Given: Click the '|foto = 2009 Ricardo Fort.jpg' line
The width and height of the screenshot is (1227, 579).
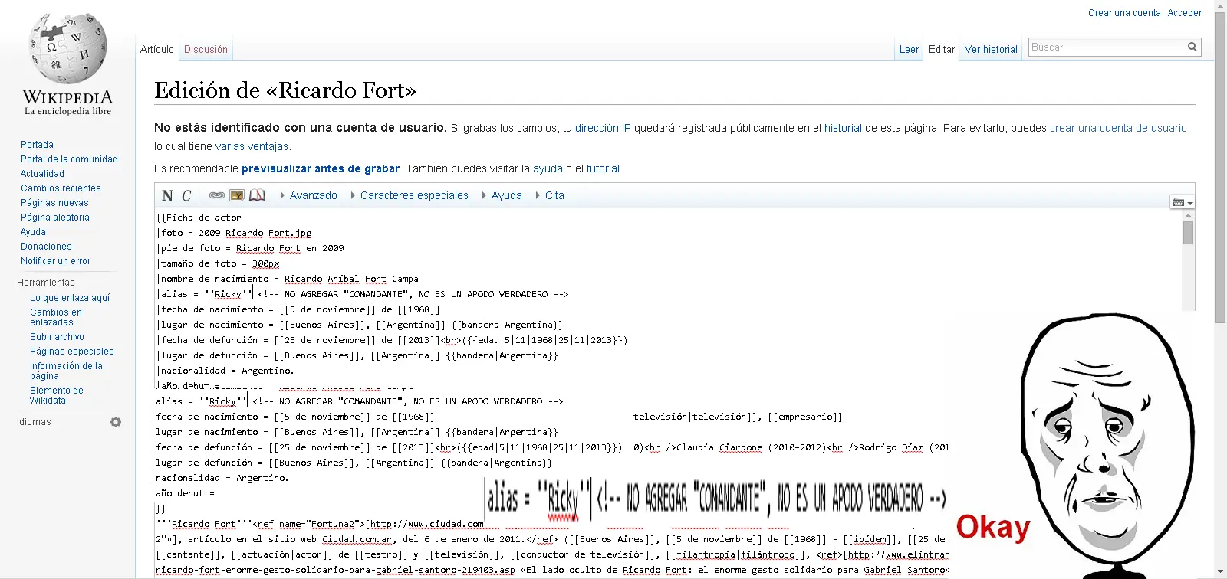Looking at the screenshot, I should (x=235, y=233).
